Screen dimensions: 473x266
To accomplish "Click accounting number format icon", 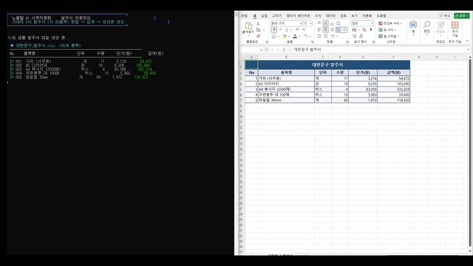I will (x=354, y=30).
